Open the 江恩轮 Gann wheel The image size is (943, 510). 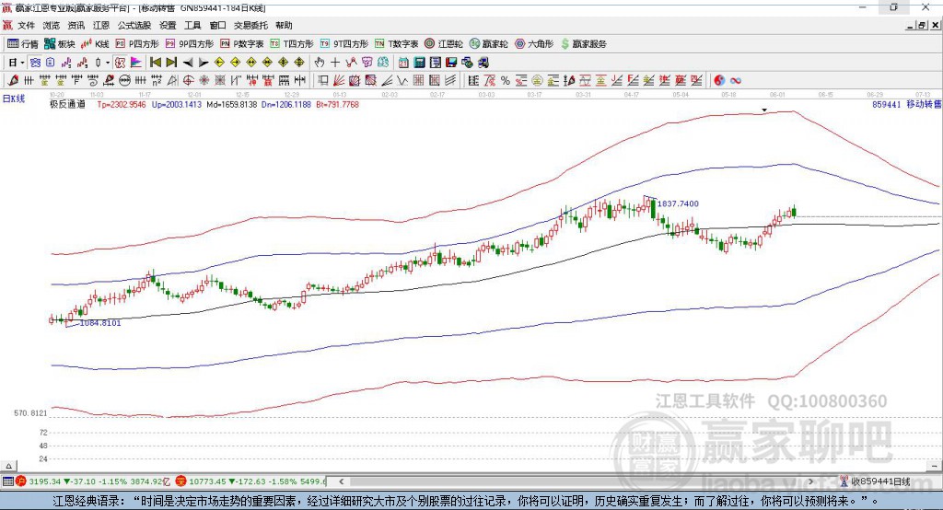click(x=444, y=44)
